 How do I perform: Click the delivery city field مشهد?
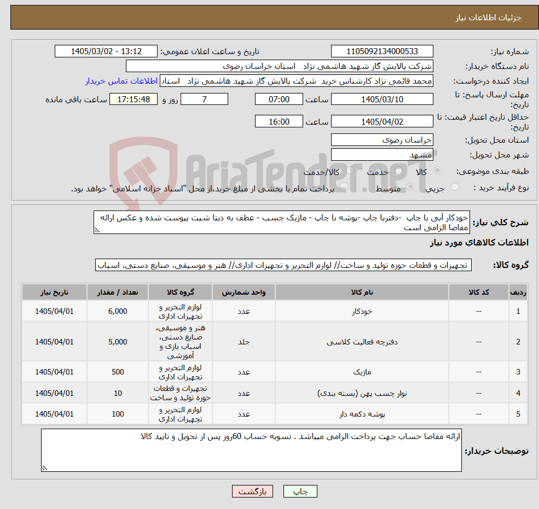click(x=382, y=155)
